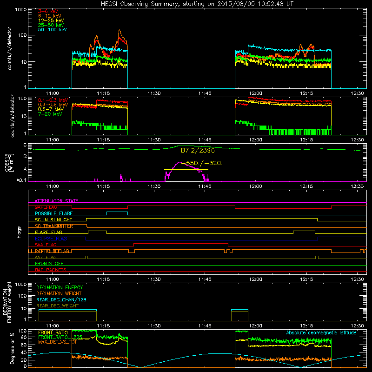Select the green 25-50 keV legend label

[51, 25]
